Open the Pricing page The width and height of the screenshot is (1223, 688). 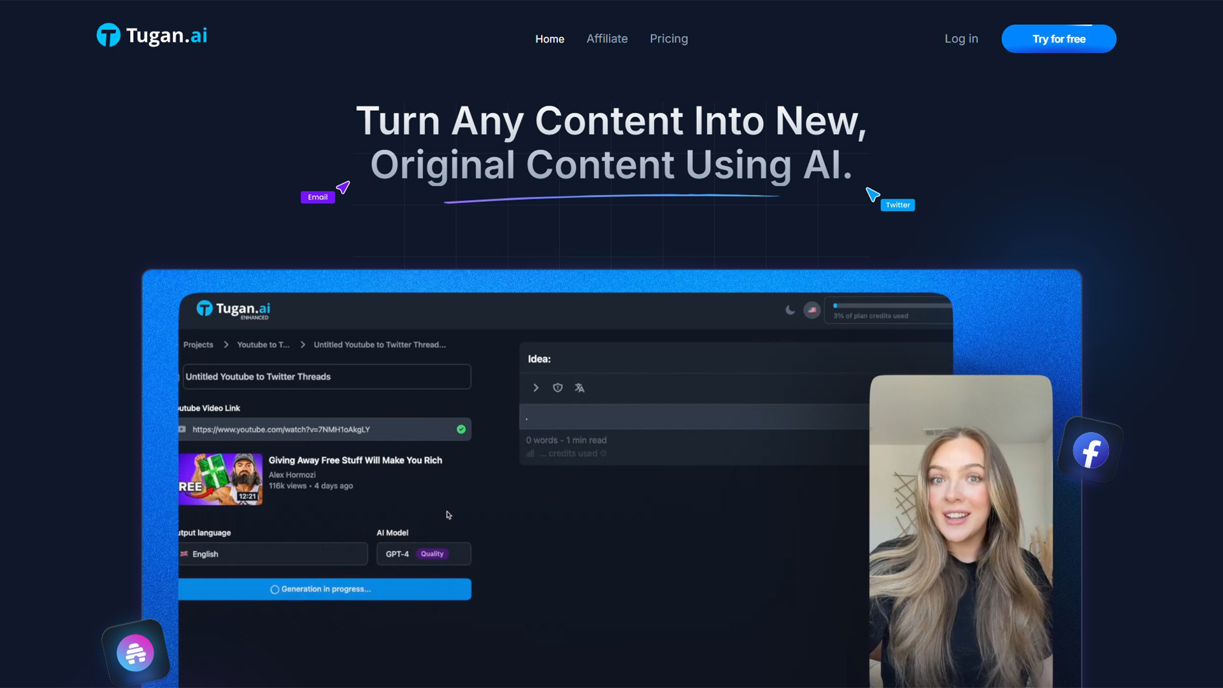tap(669, 39)
